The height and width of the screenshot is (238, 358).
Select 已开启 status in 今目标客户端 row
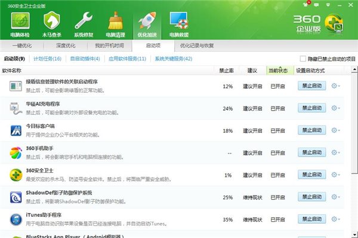277,131
